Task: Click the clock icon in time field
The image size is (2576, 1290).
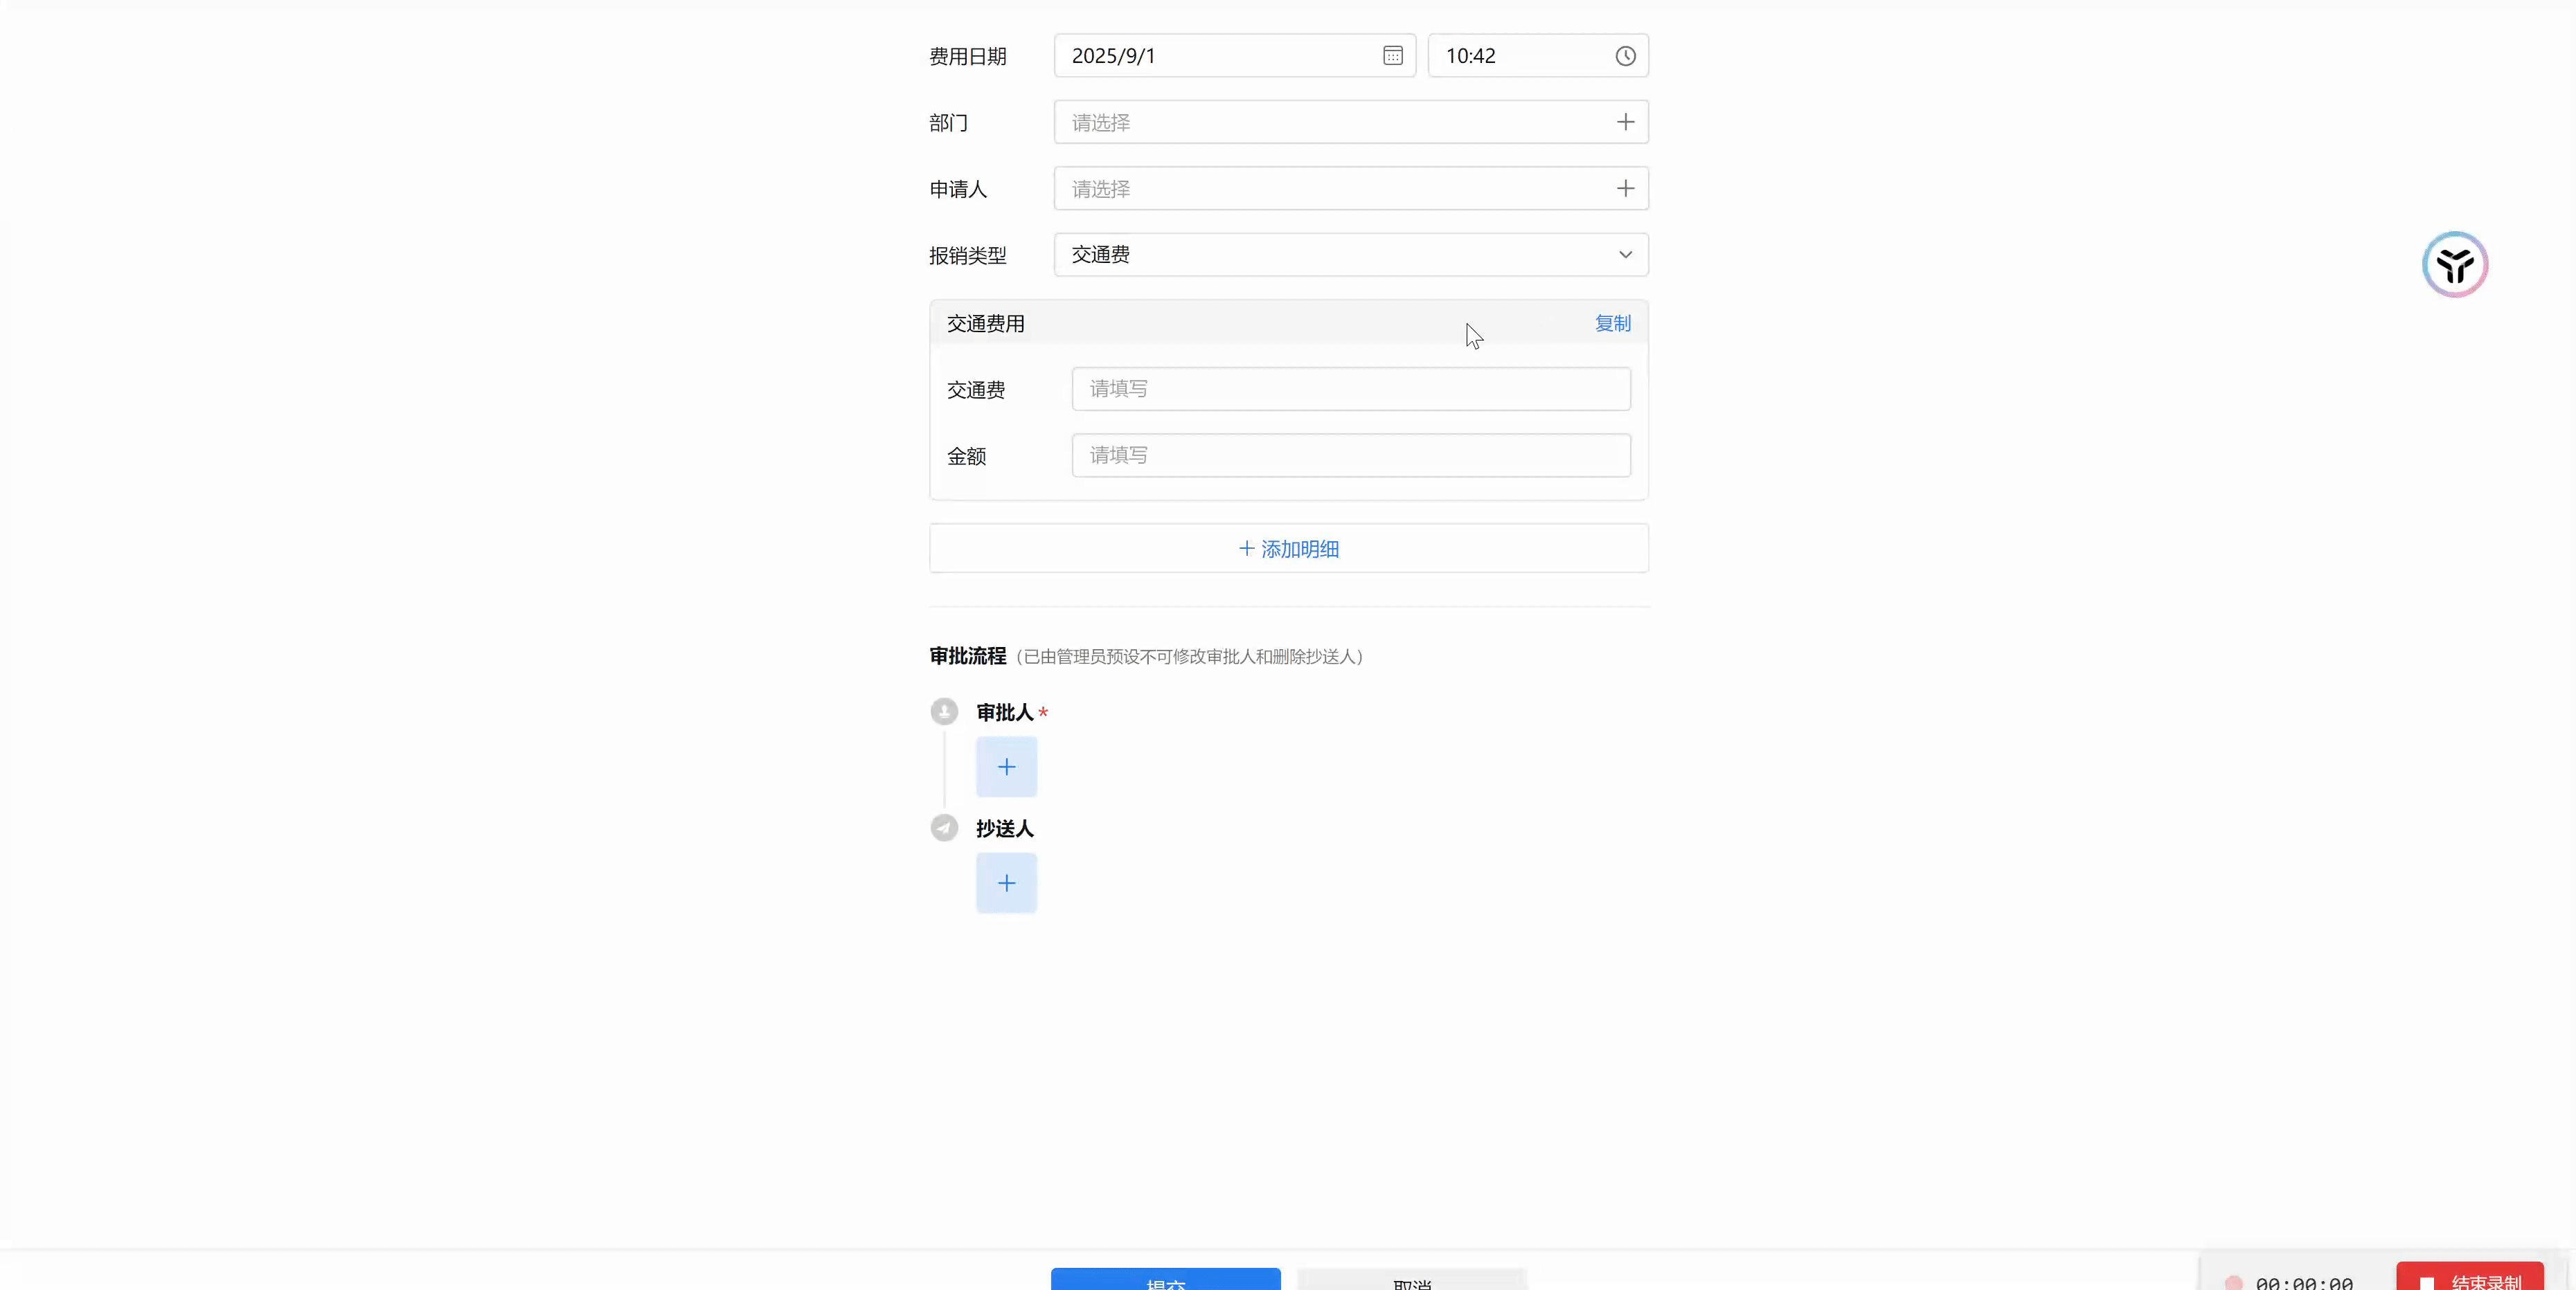Action: click(1625, 56)
